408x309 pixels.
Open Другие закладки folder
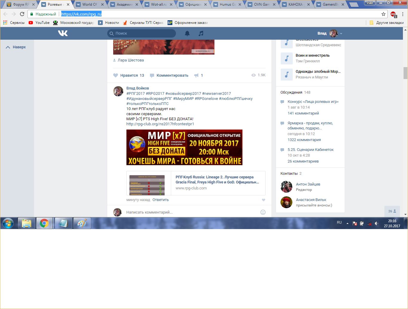[386, 23]
